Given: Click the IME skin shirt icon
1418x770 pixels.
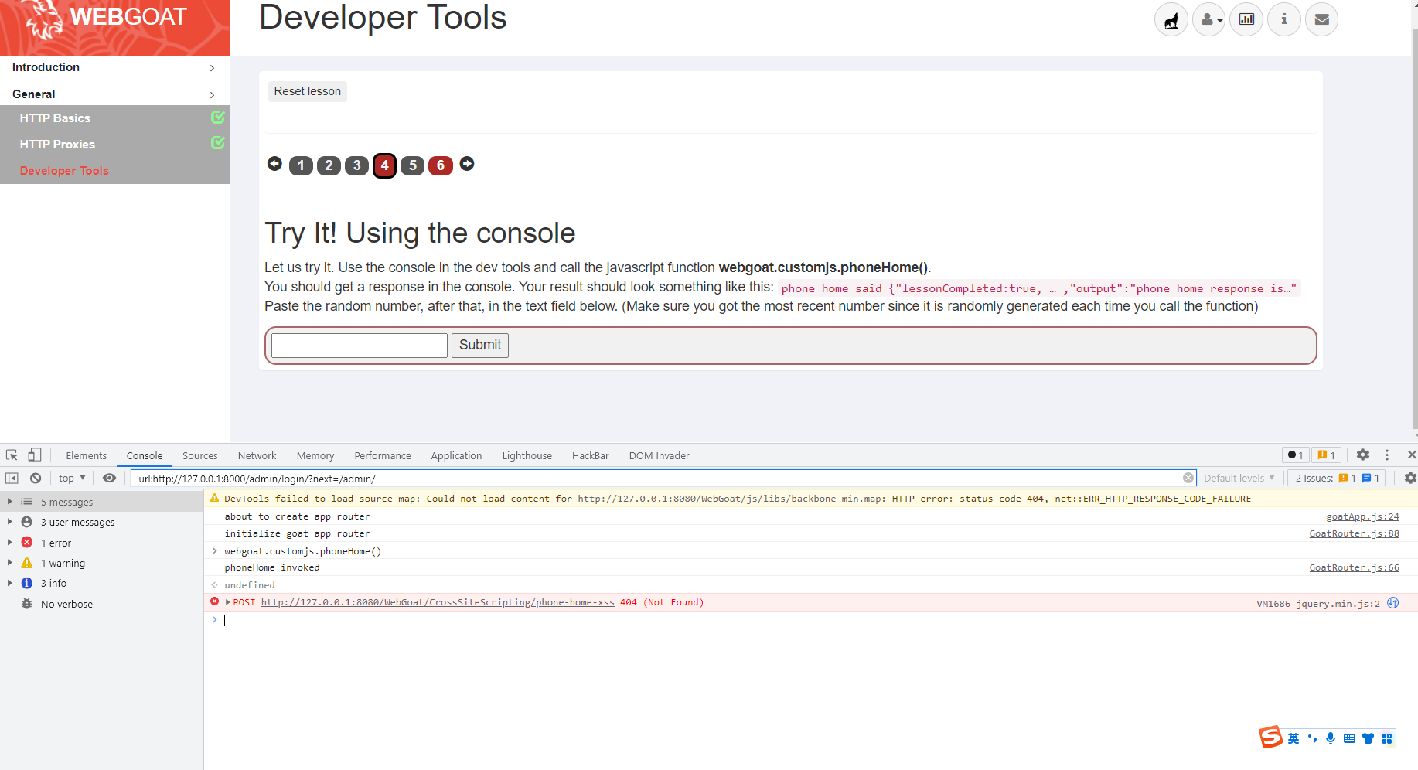Looking at the screenshot, I should 1369,738.
